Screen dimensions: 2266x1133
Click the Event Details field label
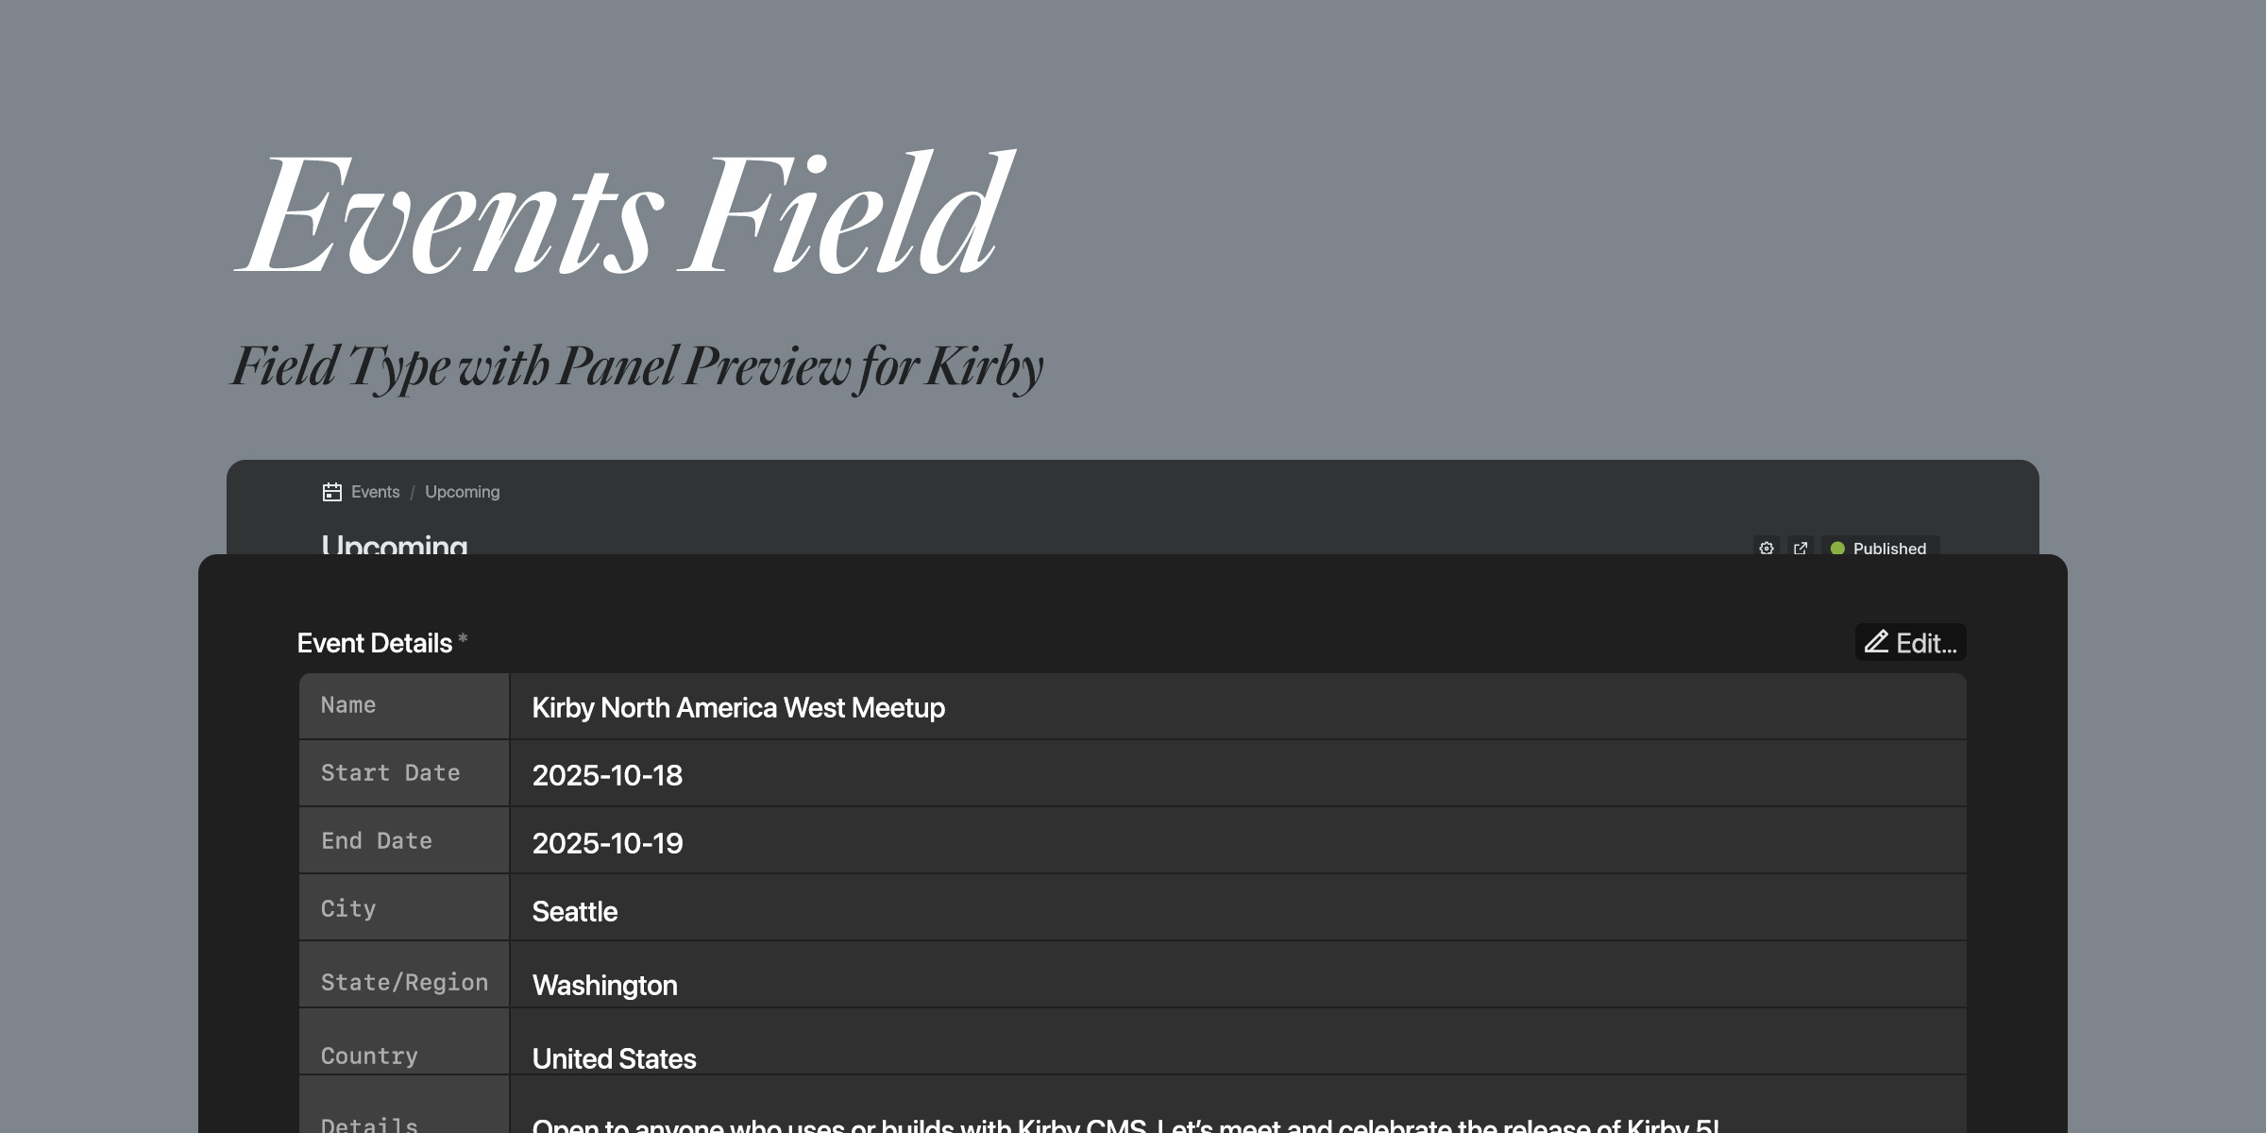(375, 643)
